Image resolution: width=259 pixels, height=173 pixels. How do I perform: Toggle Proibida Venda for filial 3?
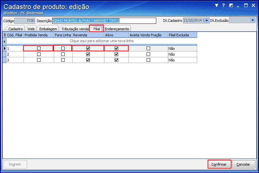(x=39, y=60)
